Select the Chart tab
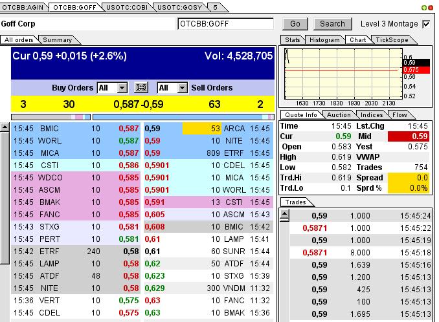Viewport: 439px width, 322px height. click(358, 40)
